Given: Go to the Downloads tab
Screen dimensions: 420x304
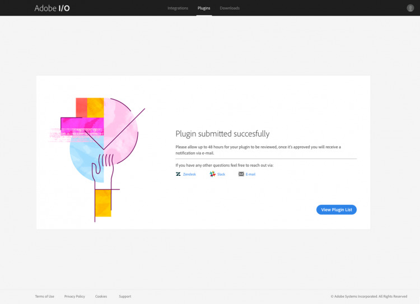Looking at the screenshot, I should (230, 8).
